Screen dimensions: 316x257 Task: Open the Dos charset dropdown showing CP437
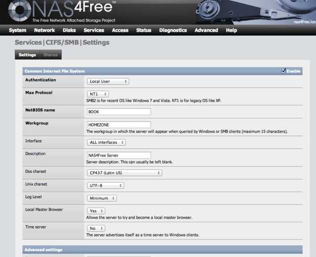[x=124, y=173]
